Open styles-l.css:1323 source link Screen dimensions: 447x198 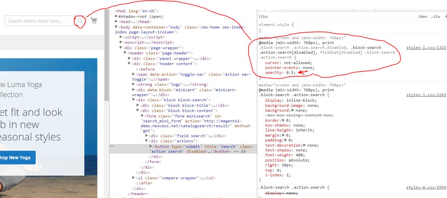point(426,48)
